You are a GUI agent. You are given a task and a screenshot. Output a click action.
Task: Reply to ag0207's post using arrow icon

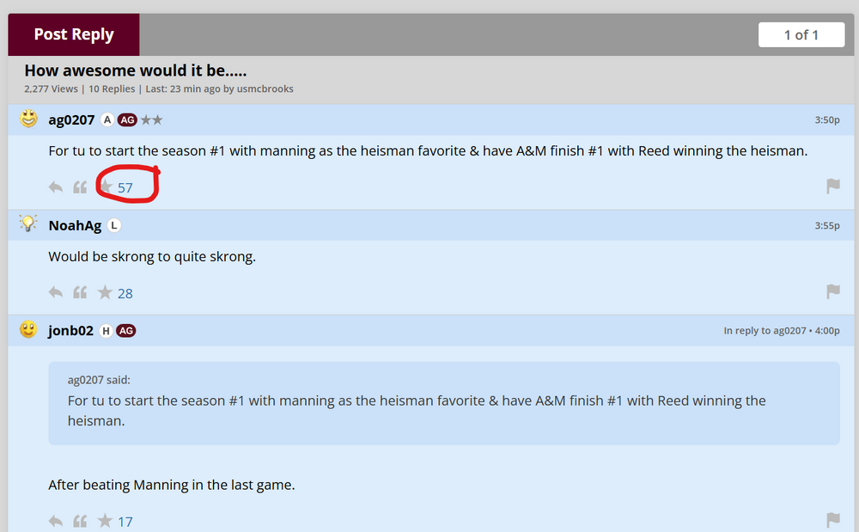coord(56,187)
